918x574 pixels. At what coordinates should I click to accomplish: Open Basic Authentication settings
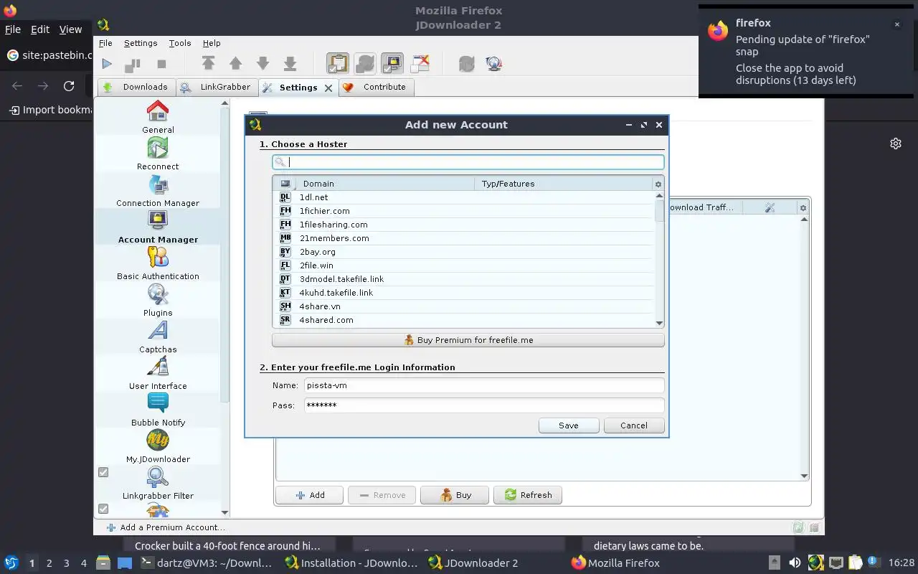[x=158, y=263]
